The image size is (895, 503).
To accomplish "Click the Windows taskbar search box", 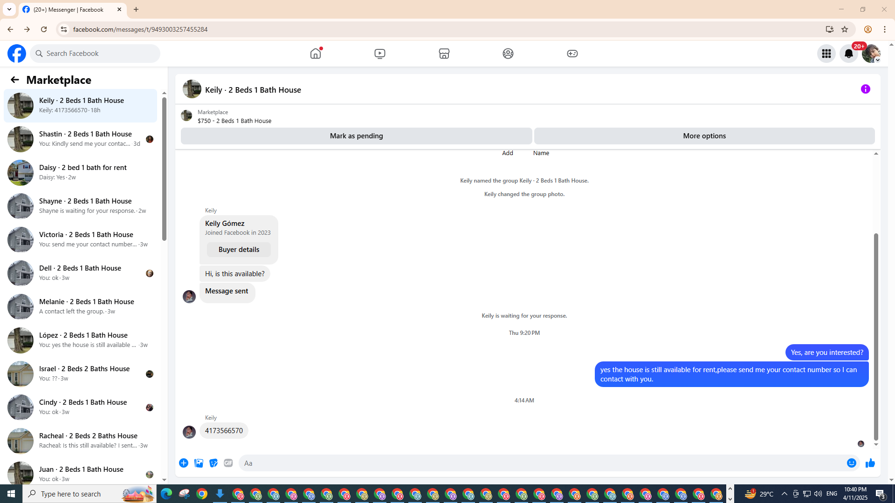I will coord(89,494).
